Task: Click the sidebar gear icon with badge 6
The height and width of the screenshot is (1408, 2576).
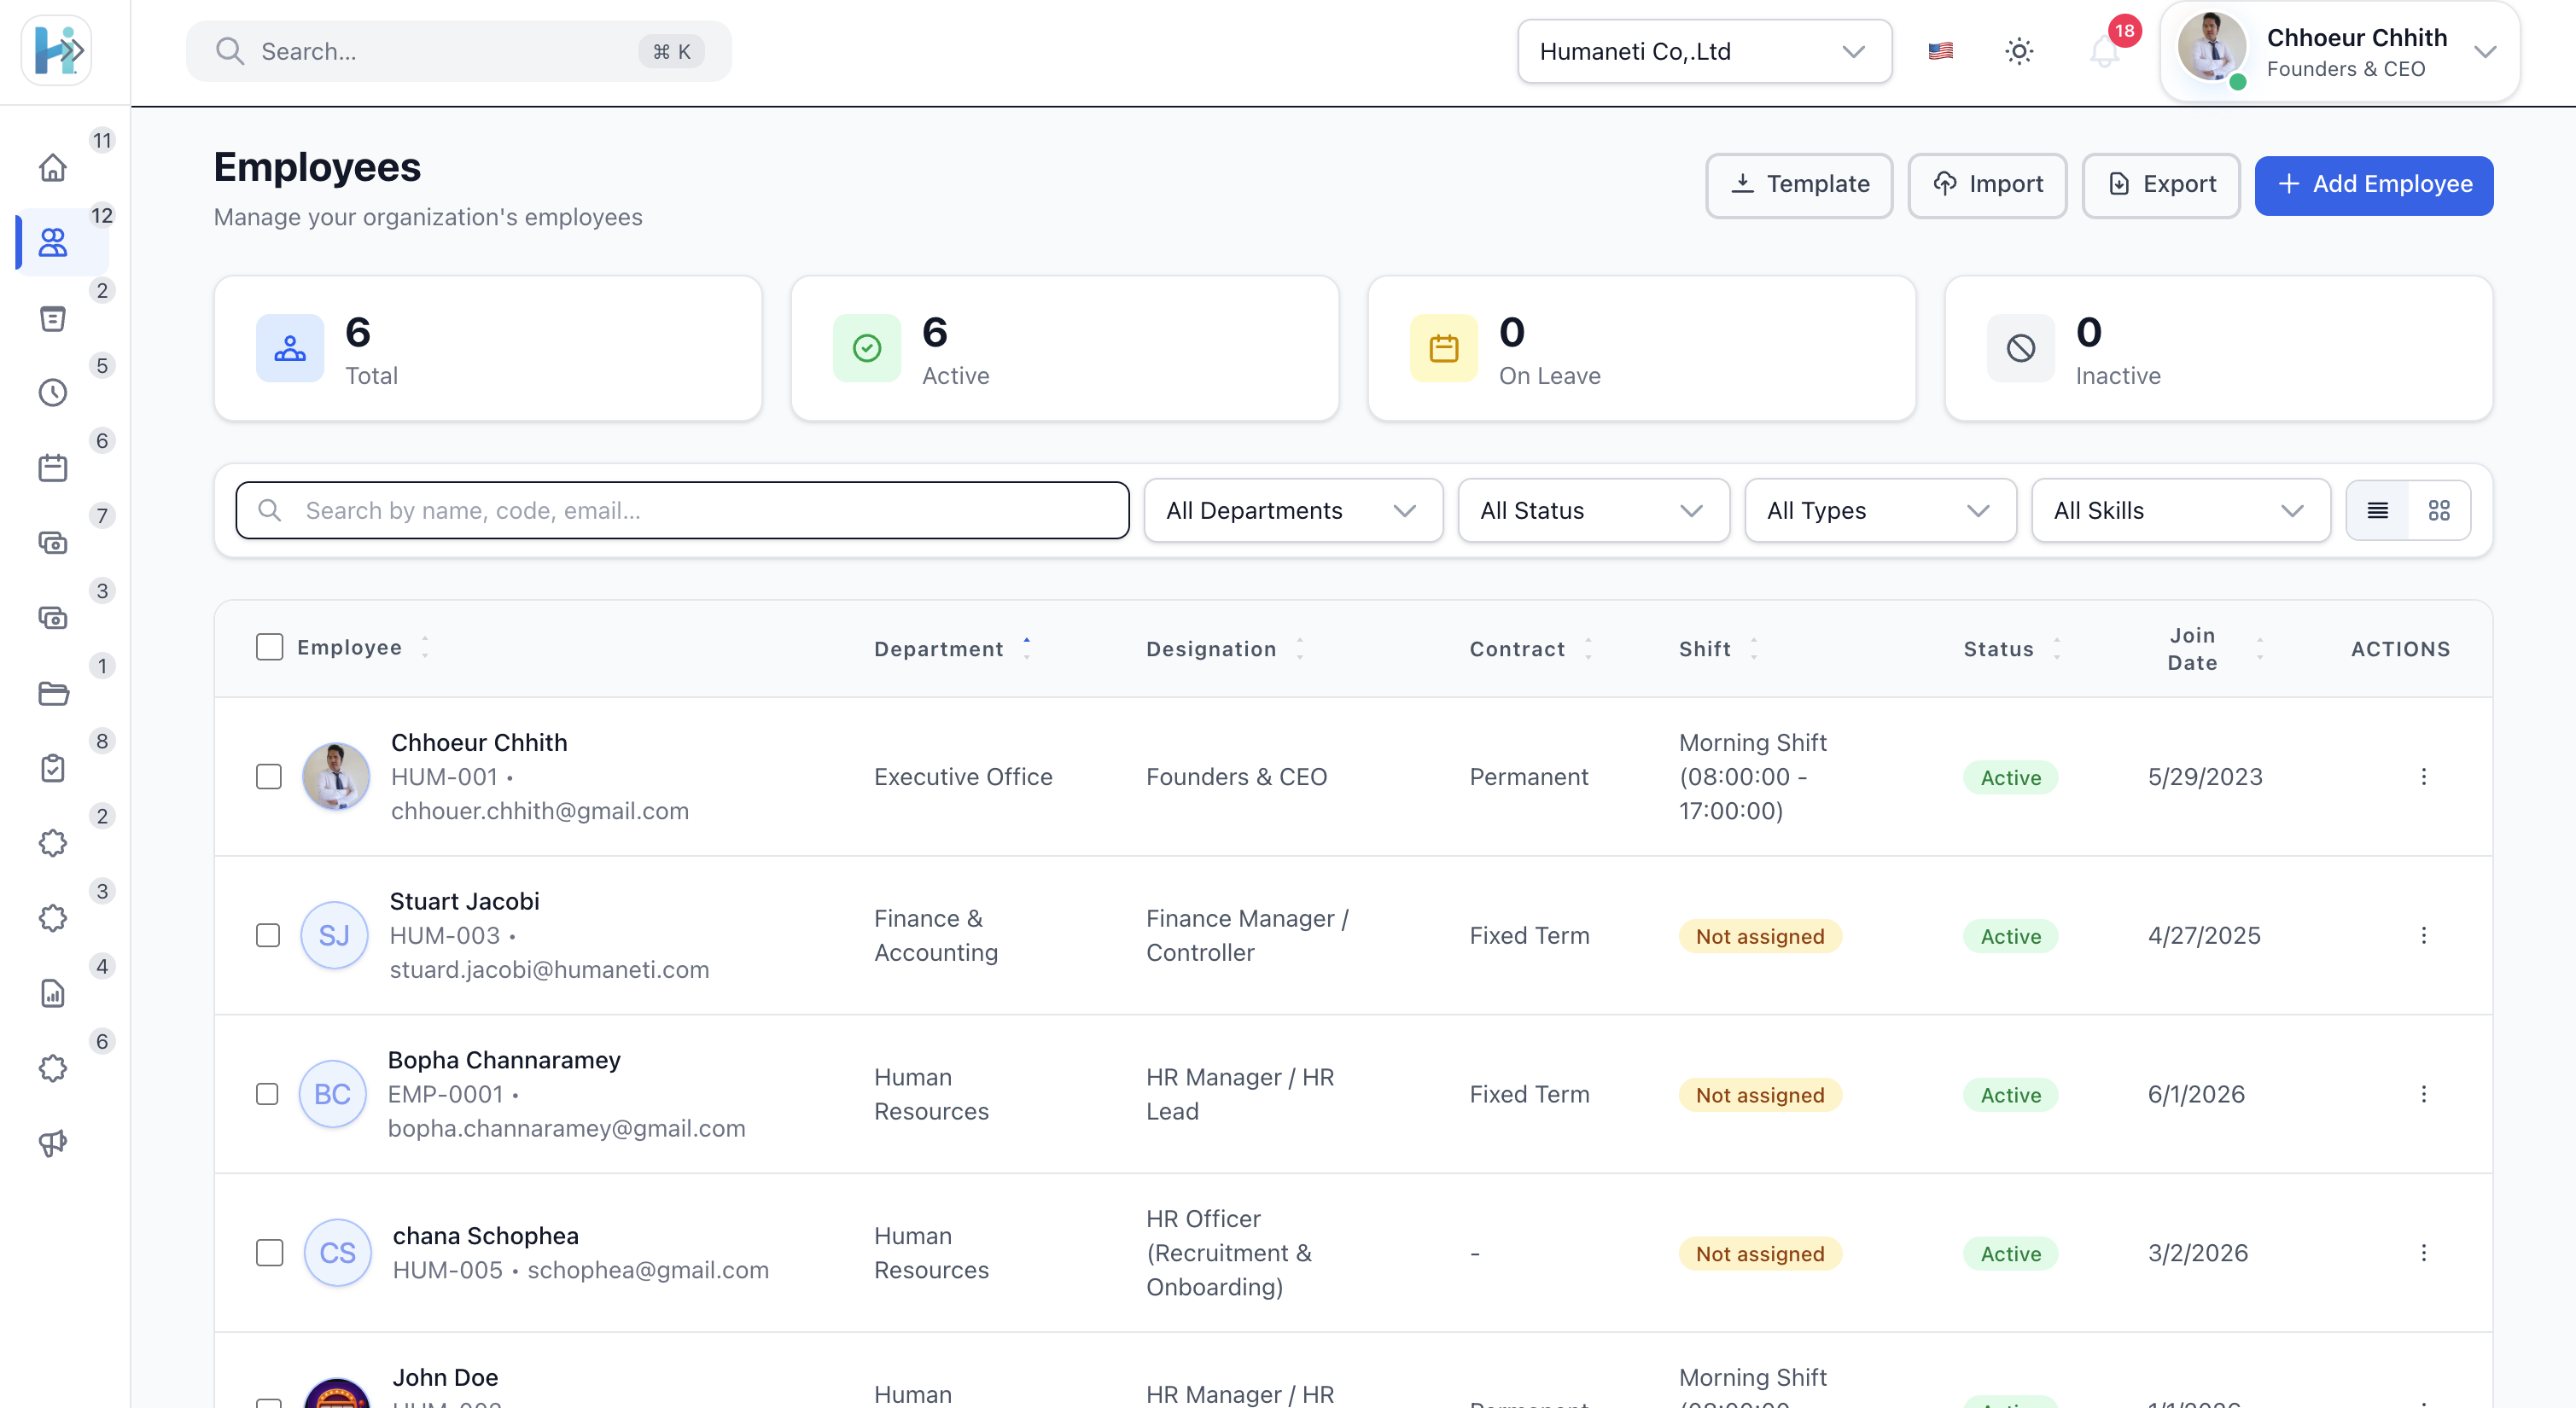Action: [x=53, y=1068]
